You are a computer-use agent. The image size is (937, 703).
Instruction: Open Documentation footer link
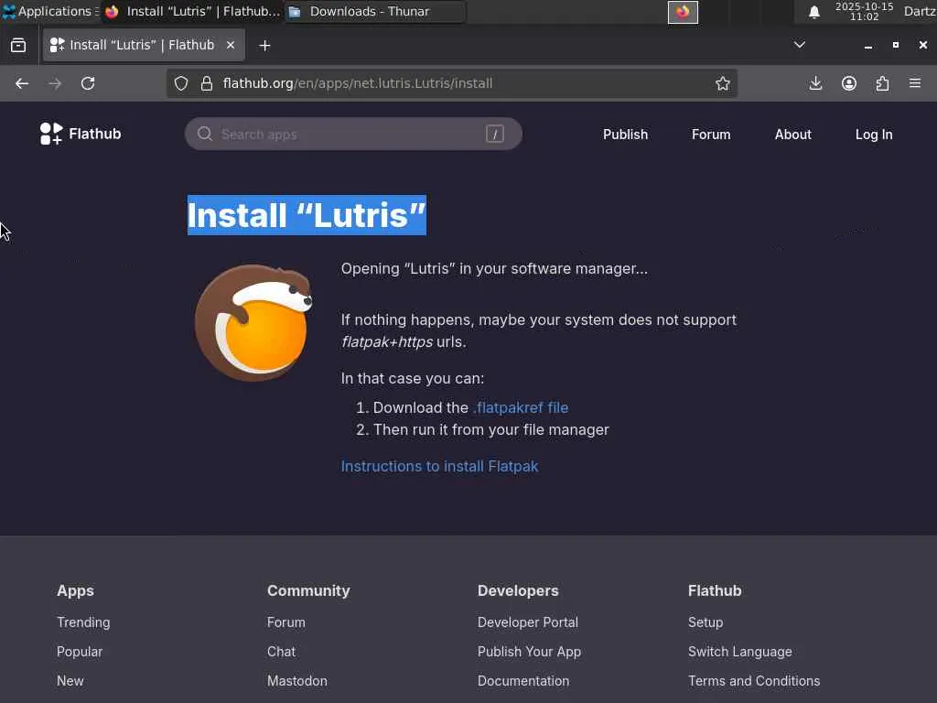(x=522, y=681)
